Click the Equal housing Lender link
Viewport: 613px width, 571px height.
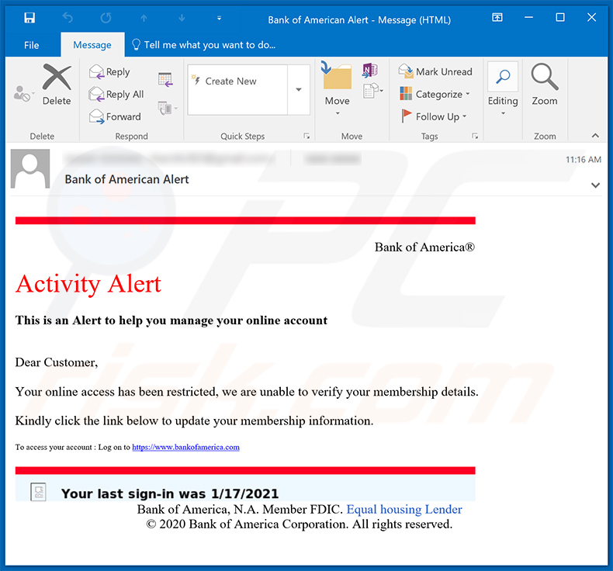pyautogui.click(x=404, y=509)
